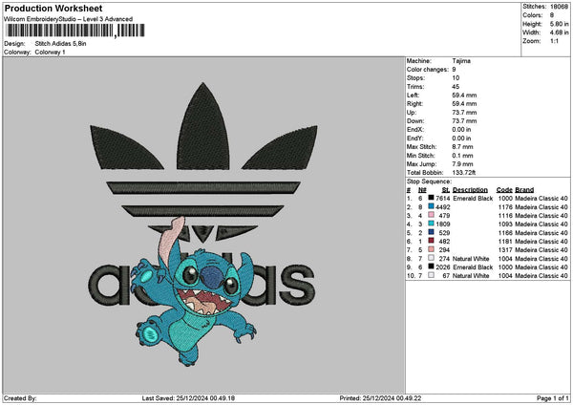
Task: Click the 'Colorway 1' value
Action: click(50, 53)
